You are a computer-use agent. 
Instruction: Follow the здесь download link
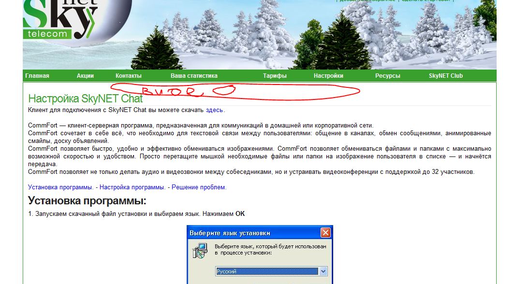coord(214,110)
